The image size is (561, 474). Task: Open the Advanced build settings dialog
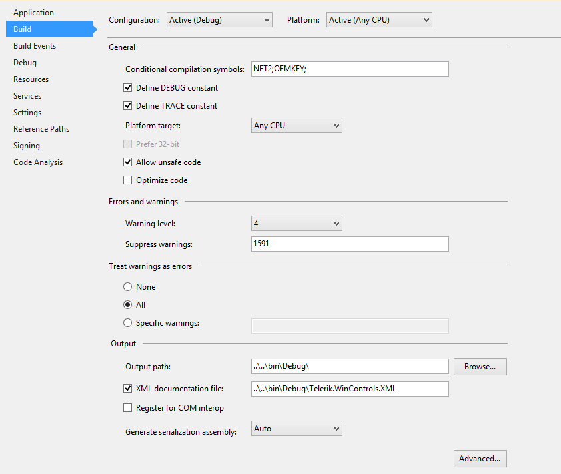click(480, 459)
